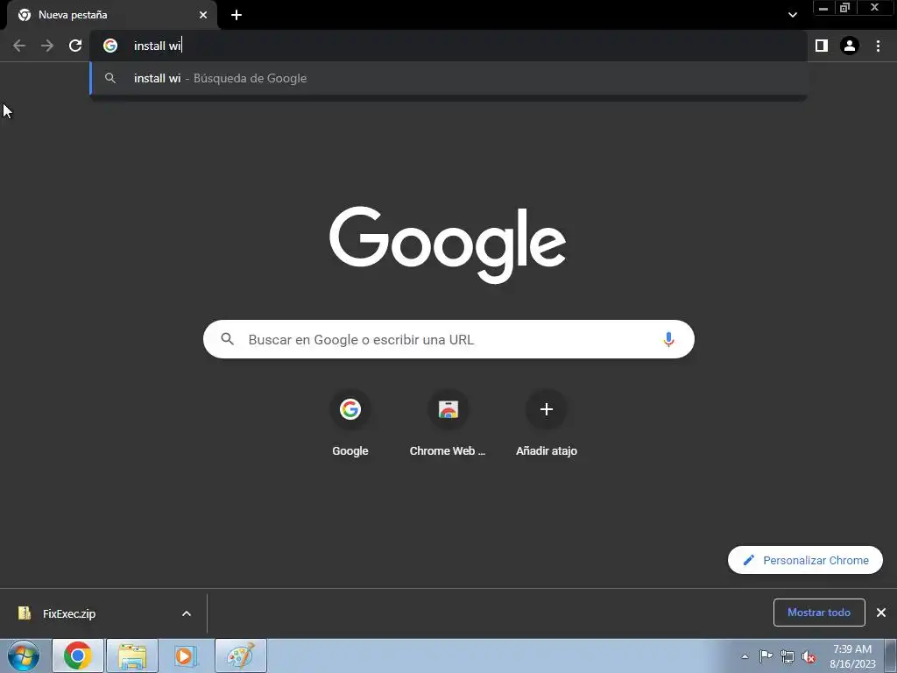Click the search icon in the suggestion row
897x673 pixels.
(x=110, y=78)
